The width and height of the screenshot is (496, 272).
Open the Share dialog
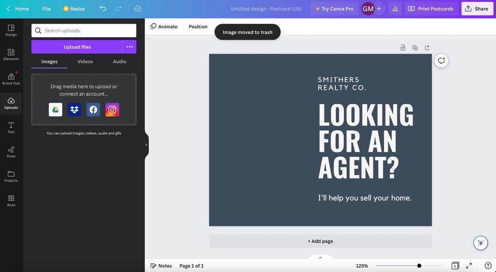point(477,9)
